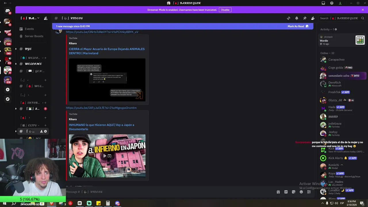Viewport: 368px width, 207px height.
Task: Open second youtu.be link iiXFyJuOLfE
Action: pyautogui.click(x=101, y=108)
